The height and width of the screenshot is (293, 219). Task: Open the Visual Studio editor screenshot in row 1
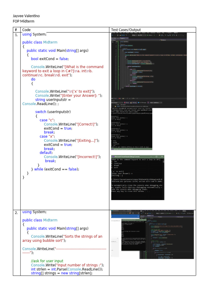click(x=149, y=70)
